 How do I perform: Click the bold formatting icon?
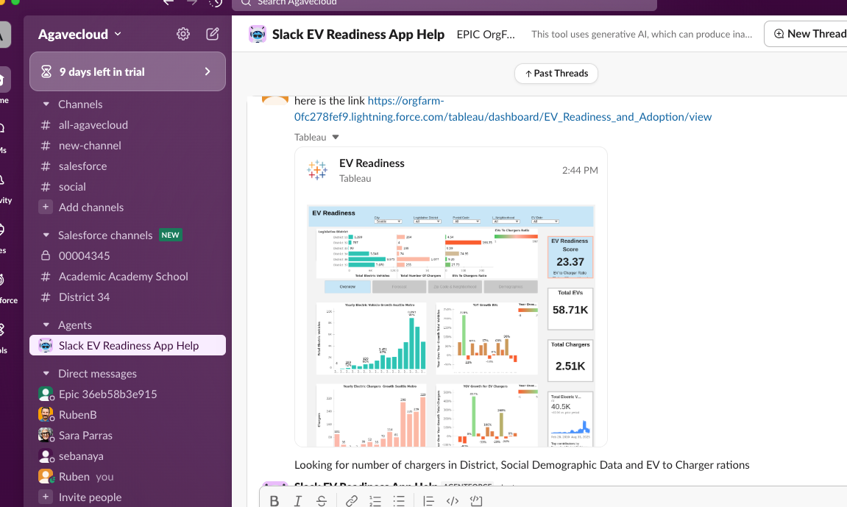click(274, 500)
